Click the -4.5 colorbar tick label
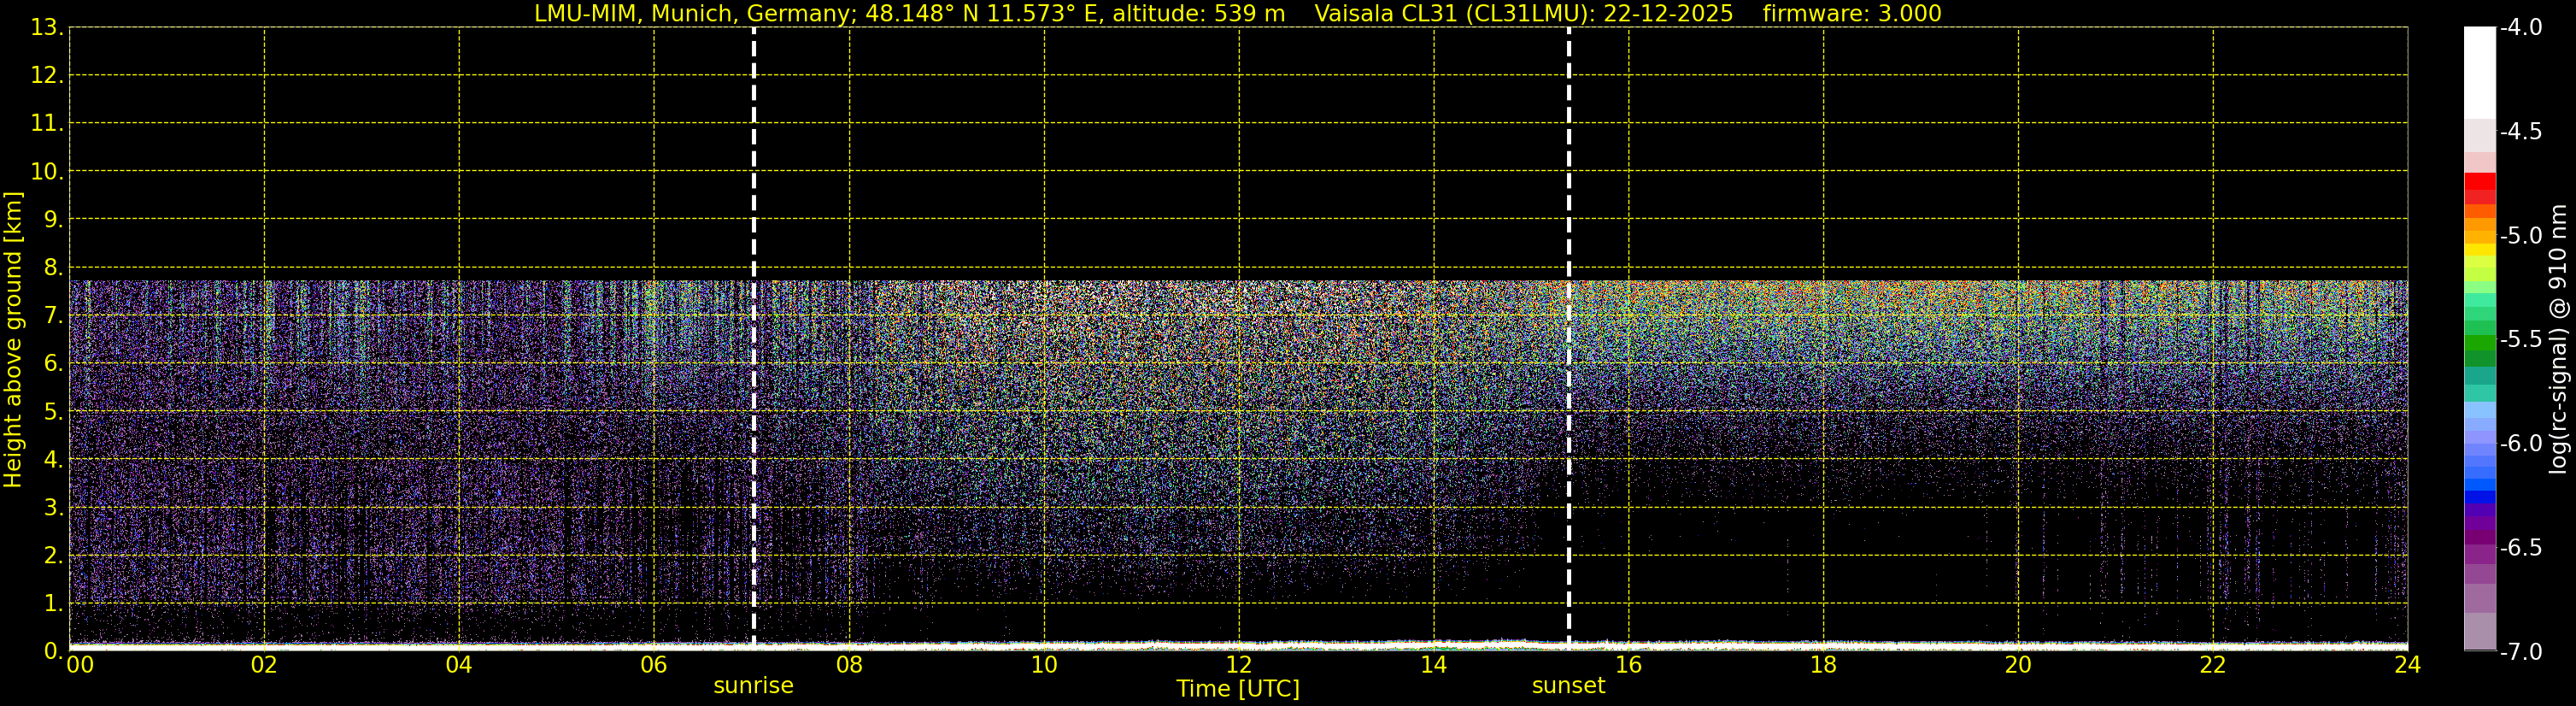 (x=2520, y=132)
